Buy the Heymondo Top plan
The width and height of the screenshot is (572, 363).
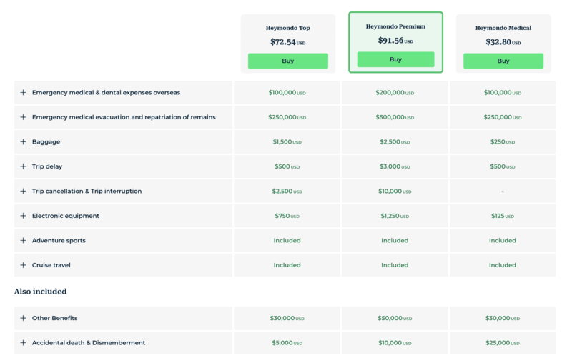coord(288,61)
